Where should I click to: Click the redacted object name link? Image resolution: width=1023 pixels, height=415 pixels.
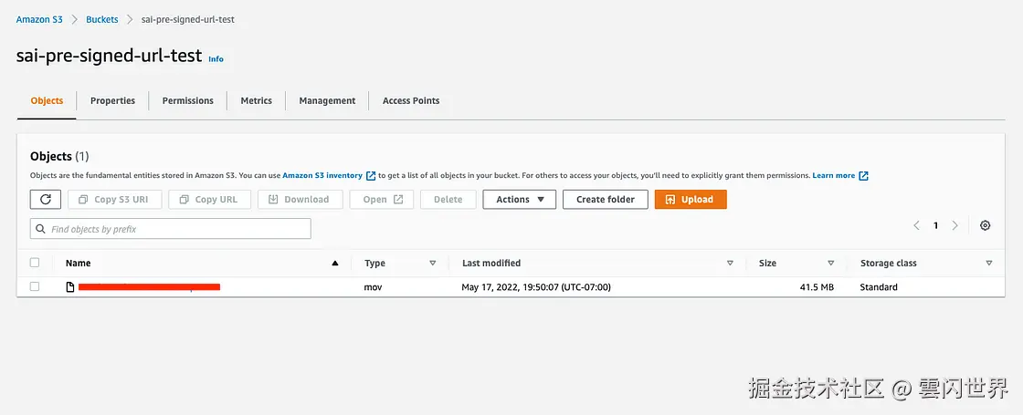(150, 286)
